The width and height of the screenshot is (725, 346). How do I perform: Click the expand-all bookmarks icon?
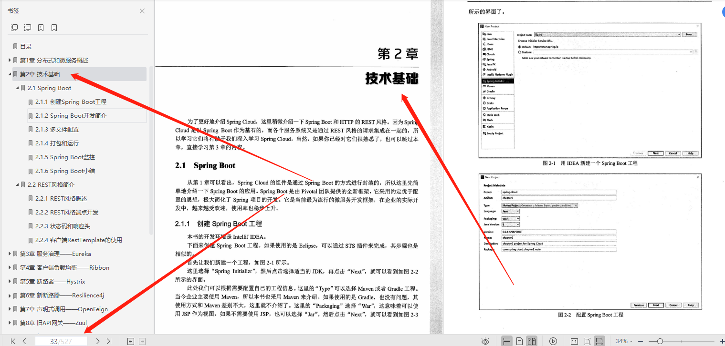pos(14,28)
